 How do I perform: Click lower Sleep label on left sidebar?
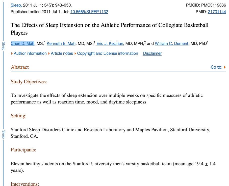pos(3,135)
